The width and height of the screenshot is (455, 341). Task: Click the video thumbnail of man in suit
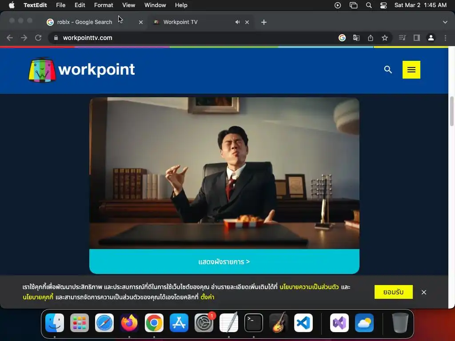(x=224, y=173)
